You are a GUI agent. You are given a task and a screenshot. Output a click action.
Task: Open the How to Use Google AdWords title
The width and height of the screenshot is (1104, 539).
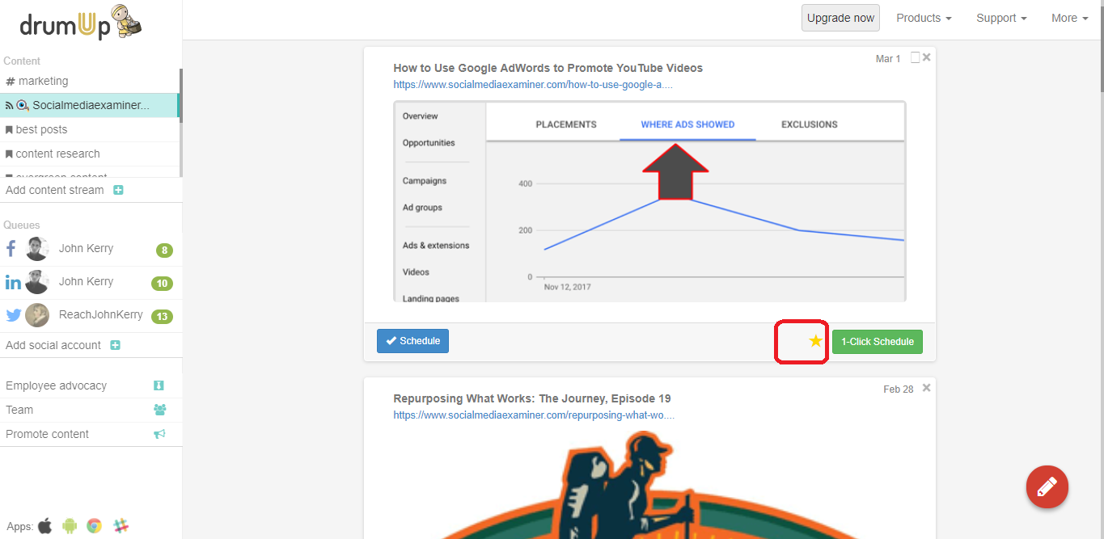(x=548, y=68)
